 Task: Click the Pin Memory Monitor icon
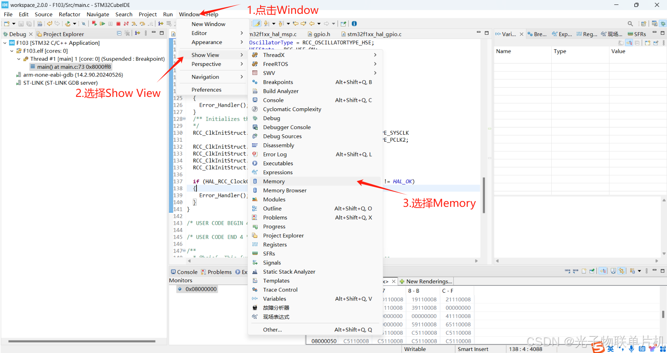coord(592,271)
